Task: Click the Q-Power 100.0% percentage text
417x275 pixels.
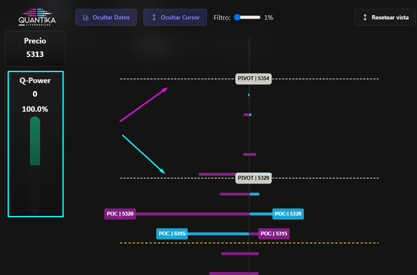Action: point(35,109)
